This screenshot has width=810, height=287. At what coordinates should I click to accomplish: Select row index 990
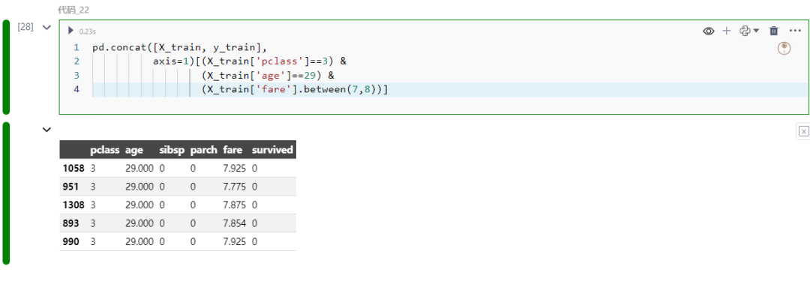pyautogui.click(x=70, y=241)
